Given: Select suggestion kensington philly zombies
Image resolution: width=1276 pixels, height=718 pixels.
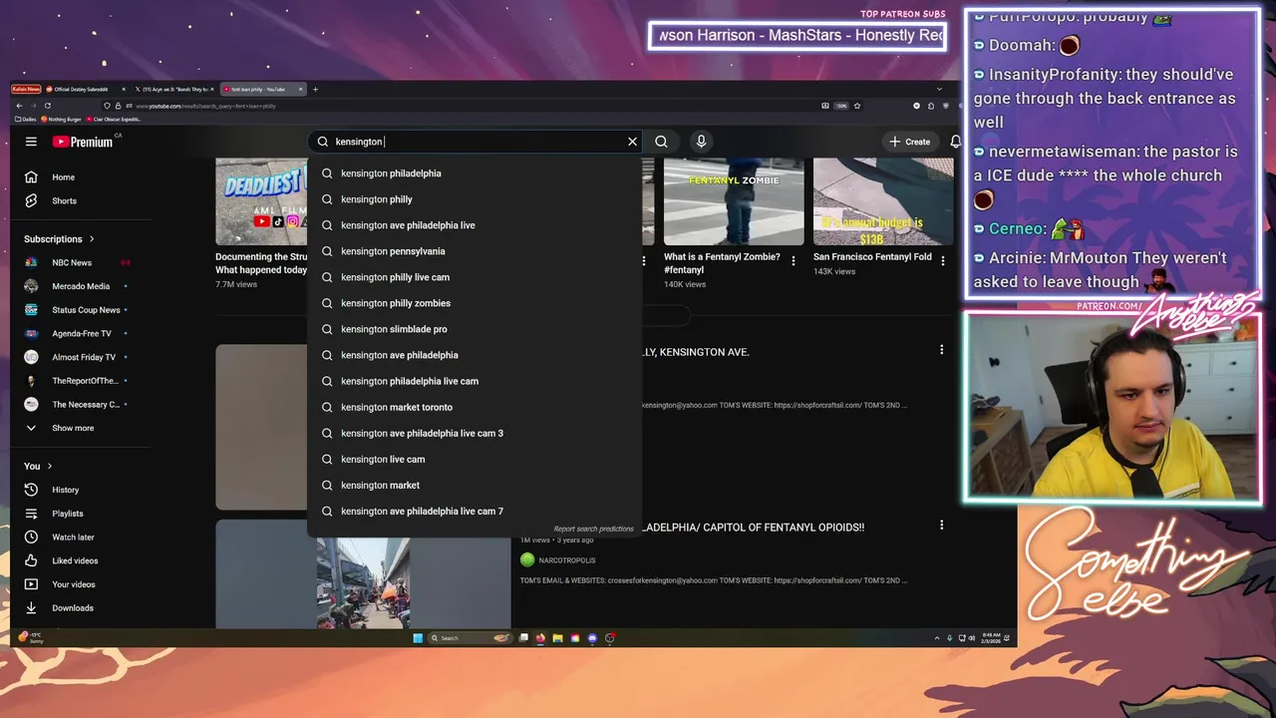Looking at the screenshot, I should click(475, 303).
